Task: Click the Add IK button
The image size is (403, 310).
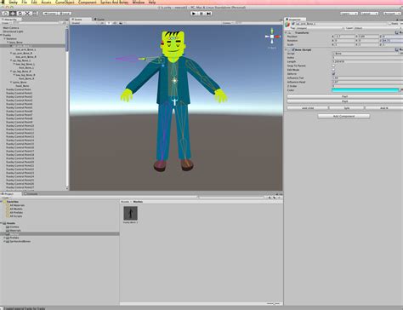Action: pos(383,108)
